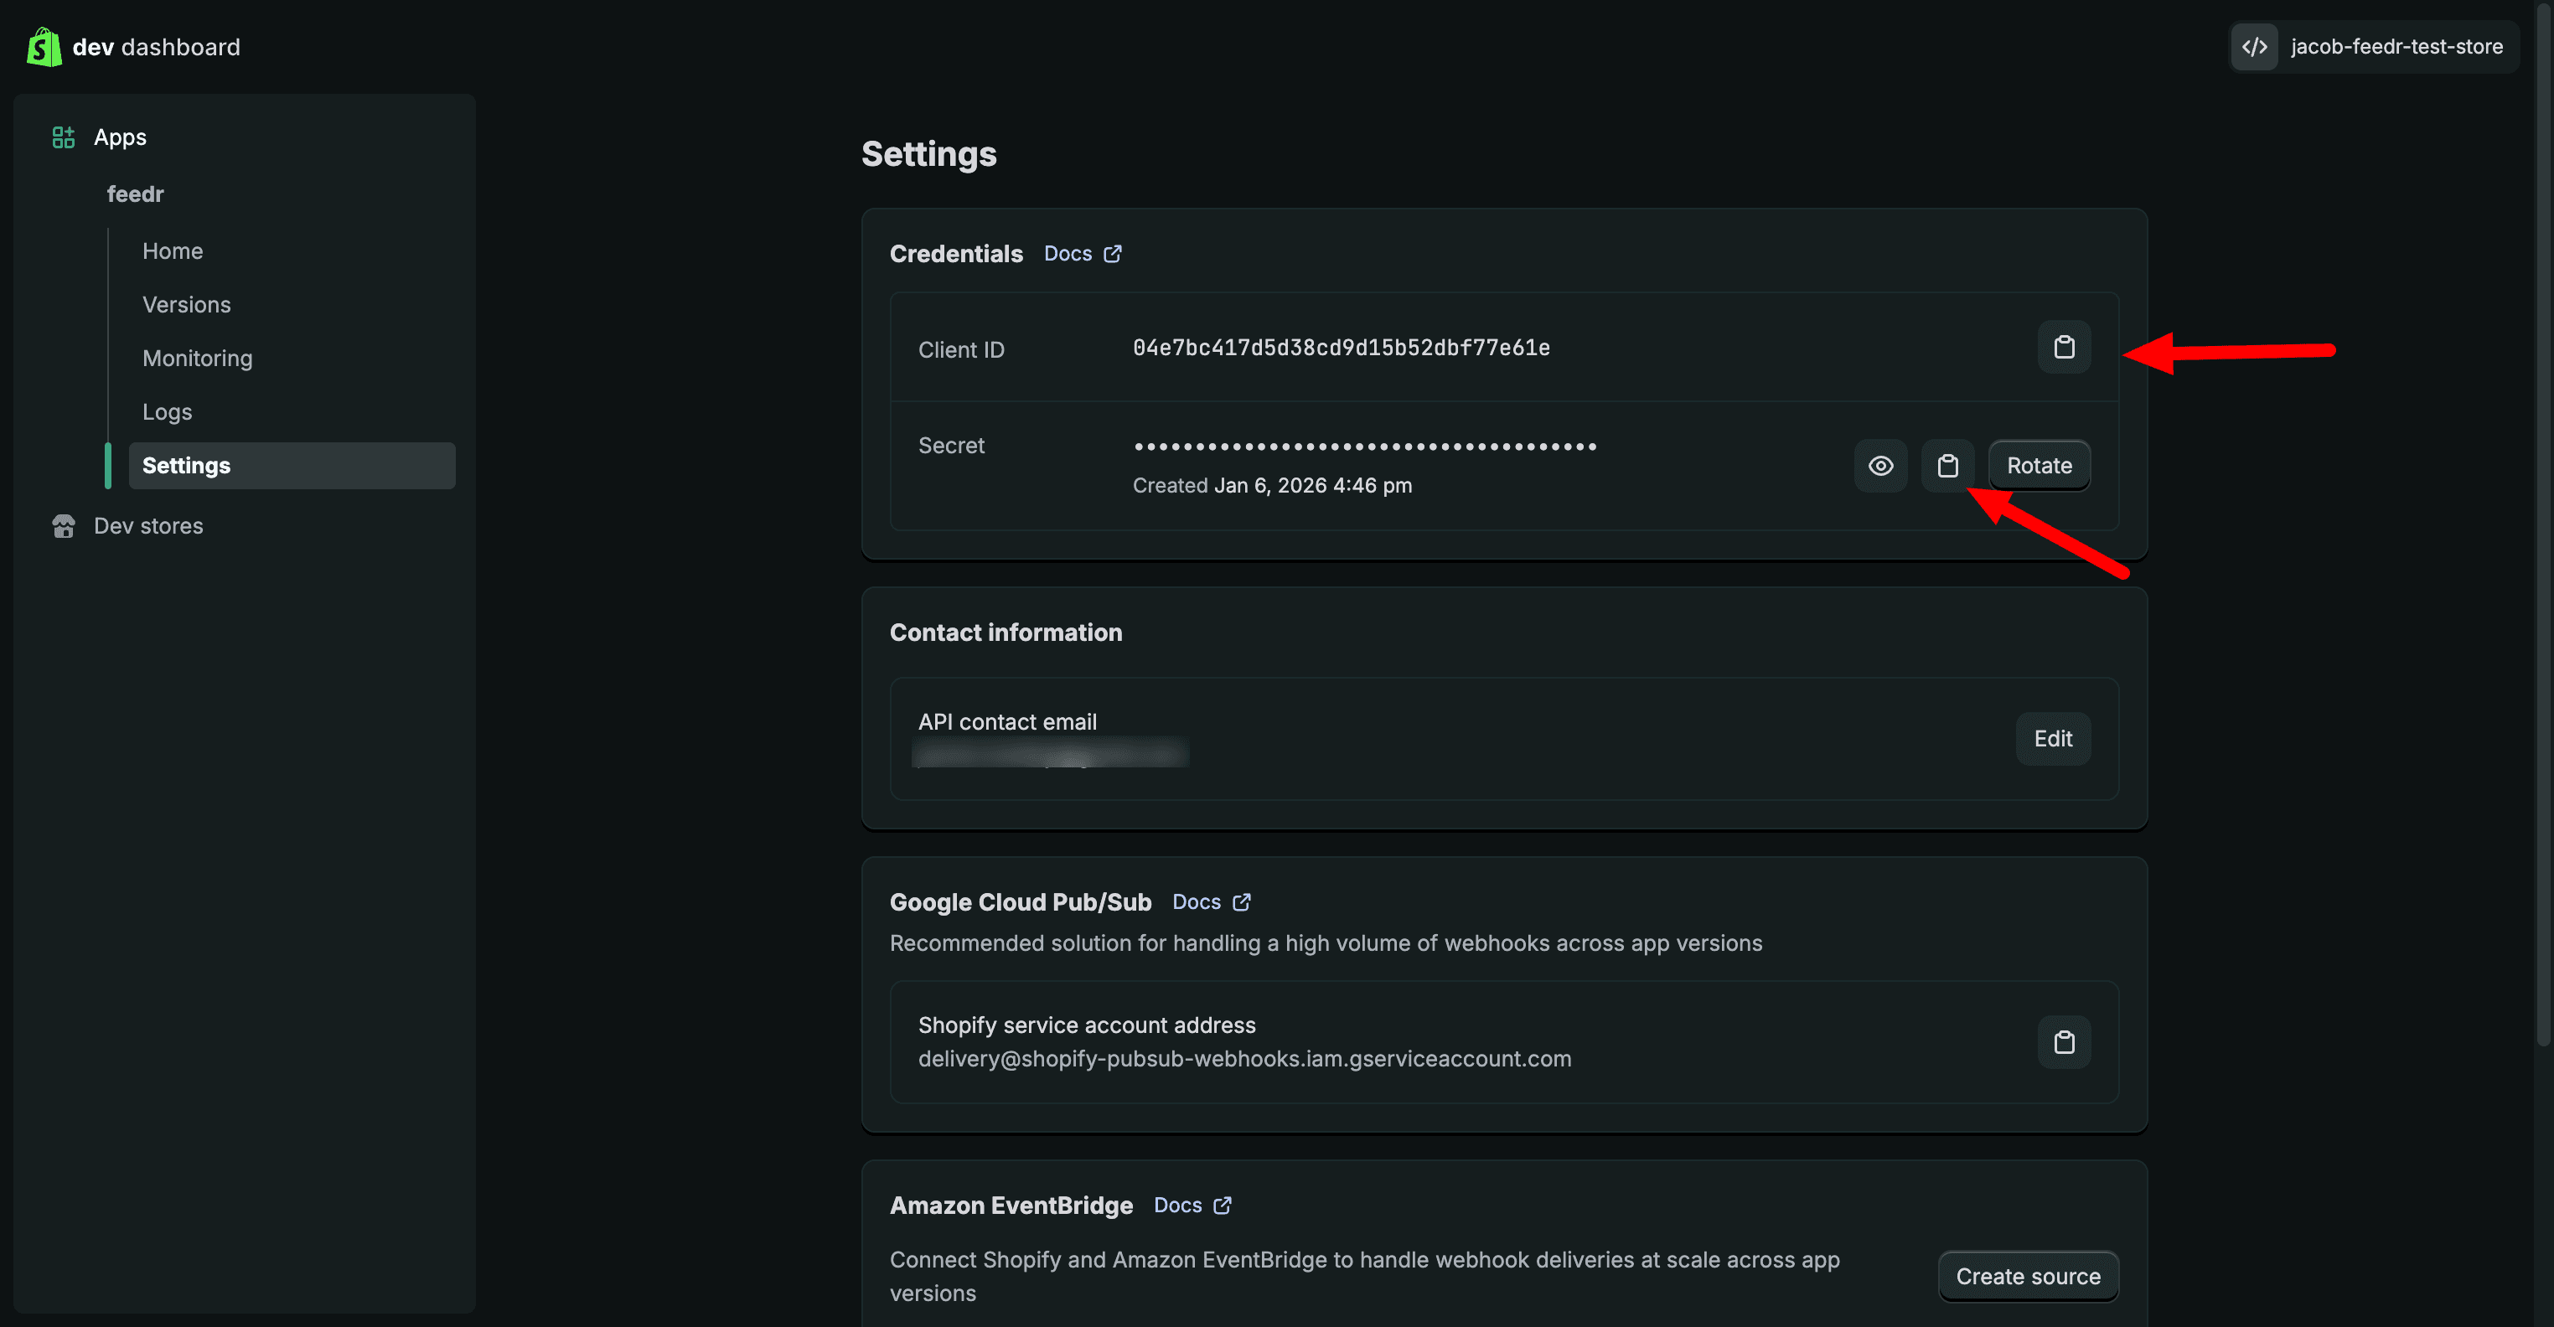Open the Monitoring page
Screen dimensions: 2554x1327
tap(197, 359)
